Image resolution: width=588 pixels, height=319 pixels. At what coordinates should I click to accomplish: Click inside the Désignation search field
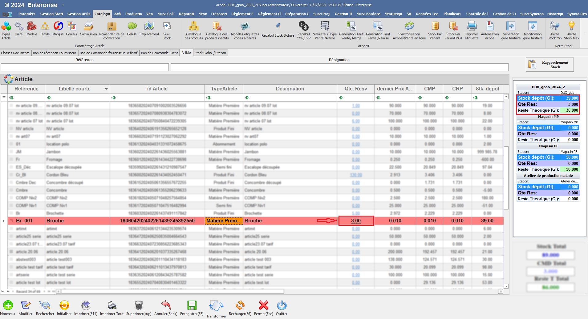click(339, 67)
